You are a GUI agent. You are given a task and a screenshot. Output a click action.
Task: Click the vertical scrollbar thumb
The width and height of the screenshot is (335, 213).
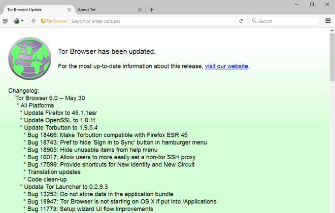[x=332, y=57]
